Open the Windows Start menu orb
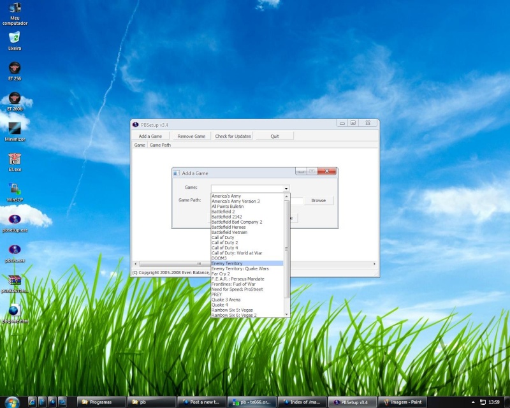This screenshot has width=510, height=408. point(12,402)
